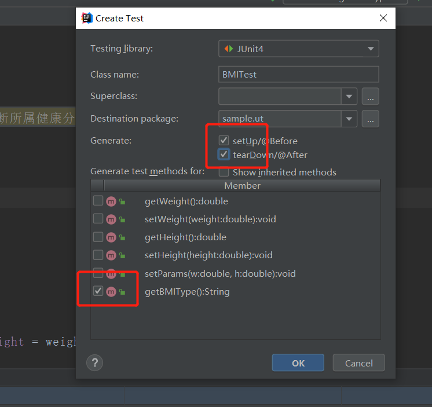432x407 pixels.
Task: Expand the Destination package dropdown arrow
Action: [x=349, y=119]
